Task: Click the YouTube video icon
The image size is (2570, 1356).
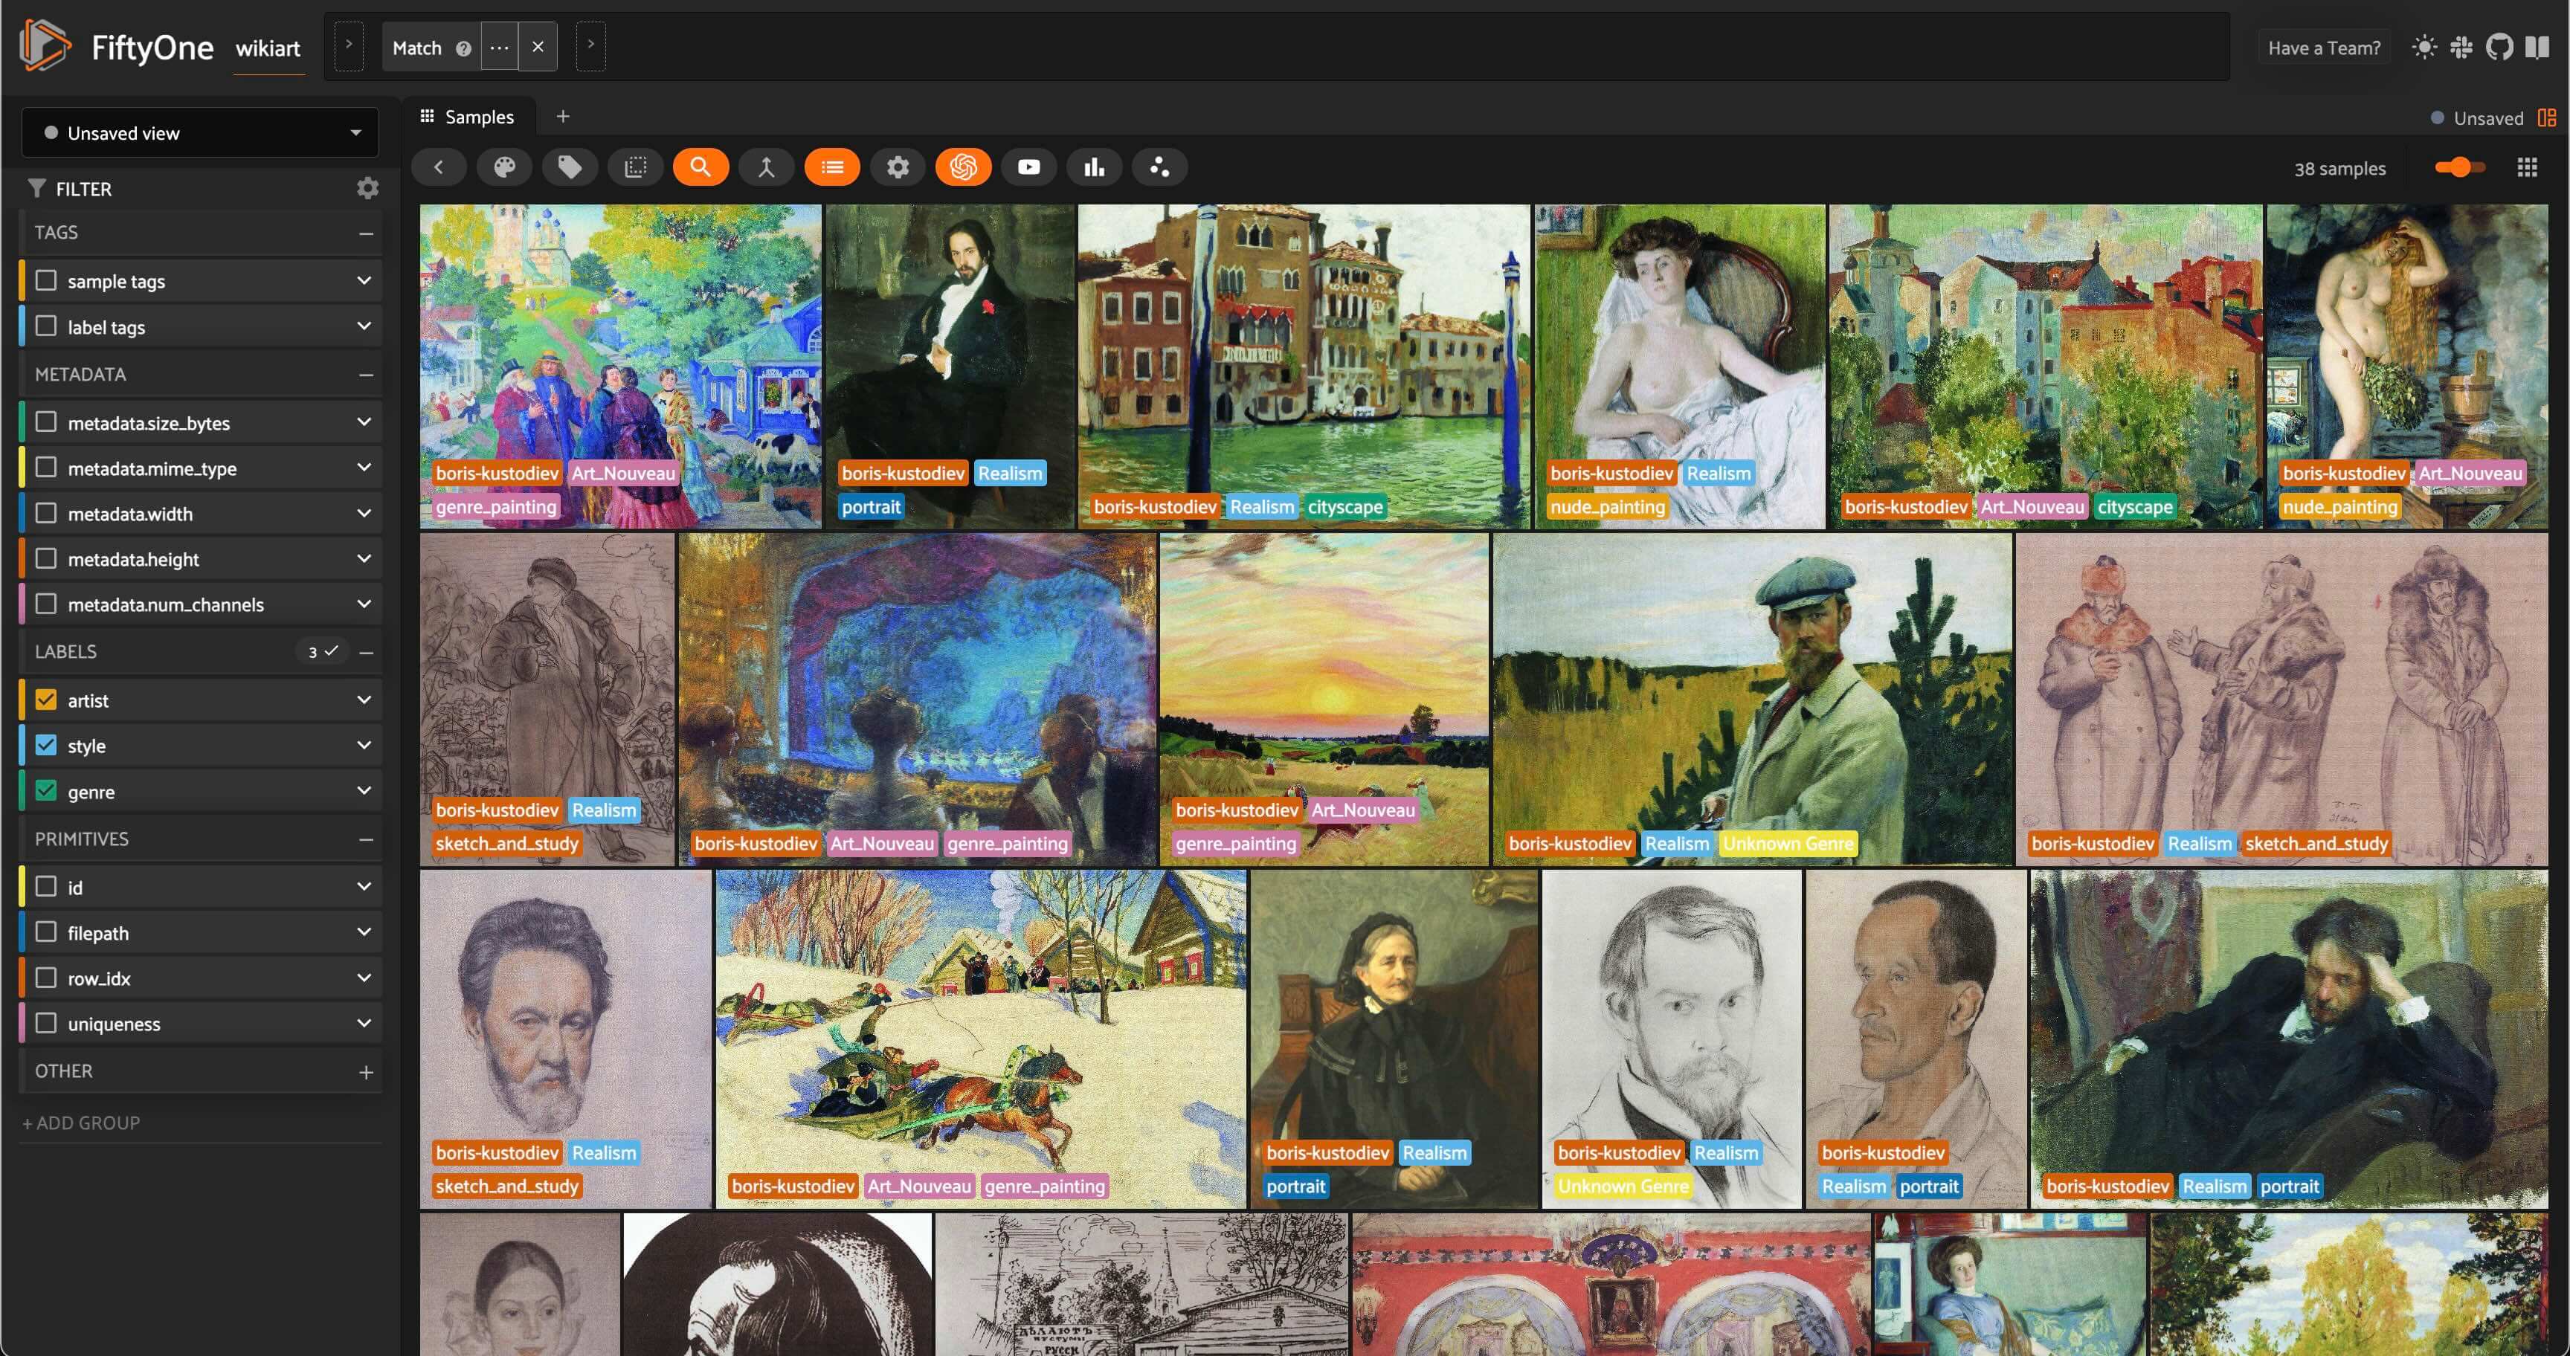Action: [1028, 167]
